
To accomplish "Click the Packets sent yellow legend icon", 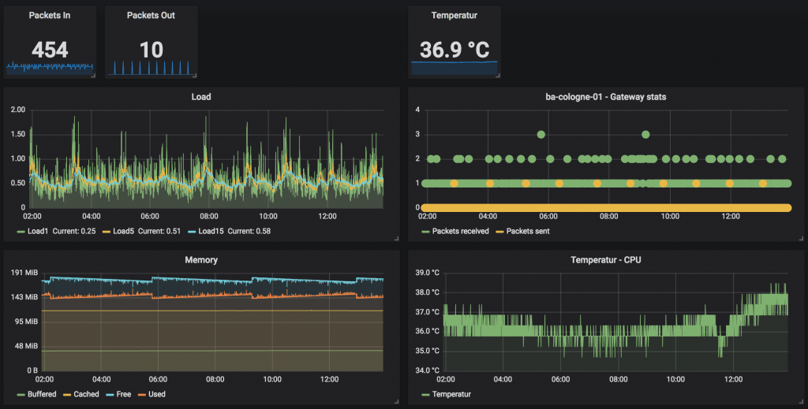I will pyautogui.click(x=499, y=231).
